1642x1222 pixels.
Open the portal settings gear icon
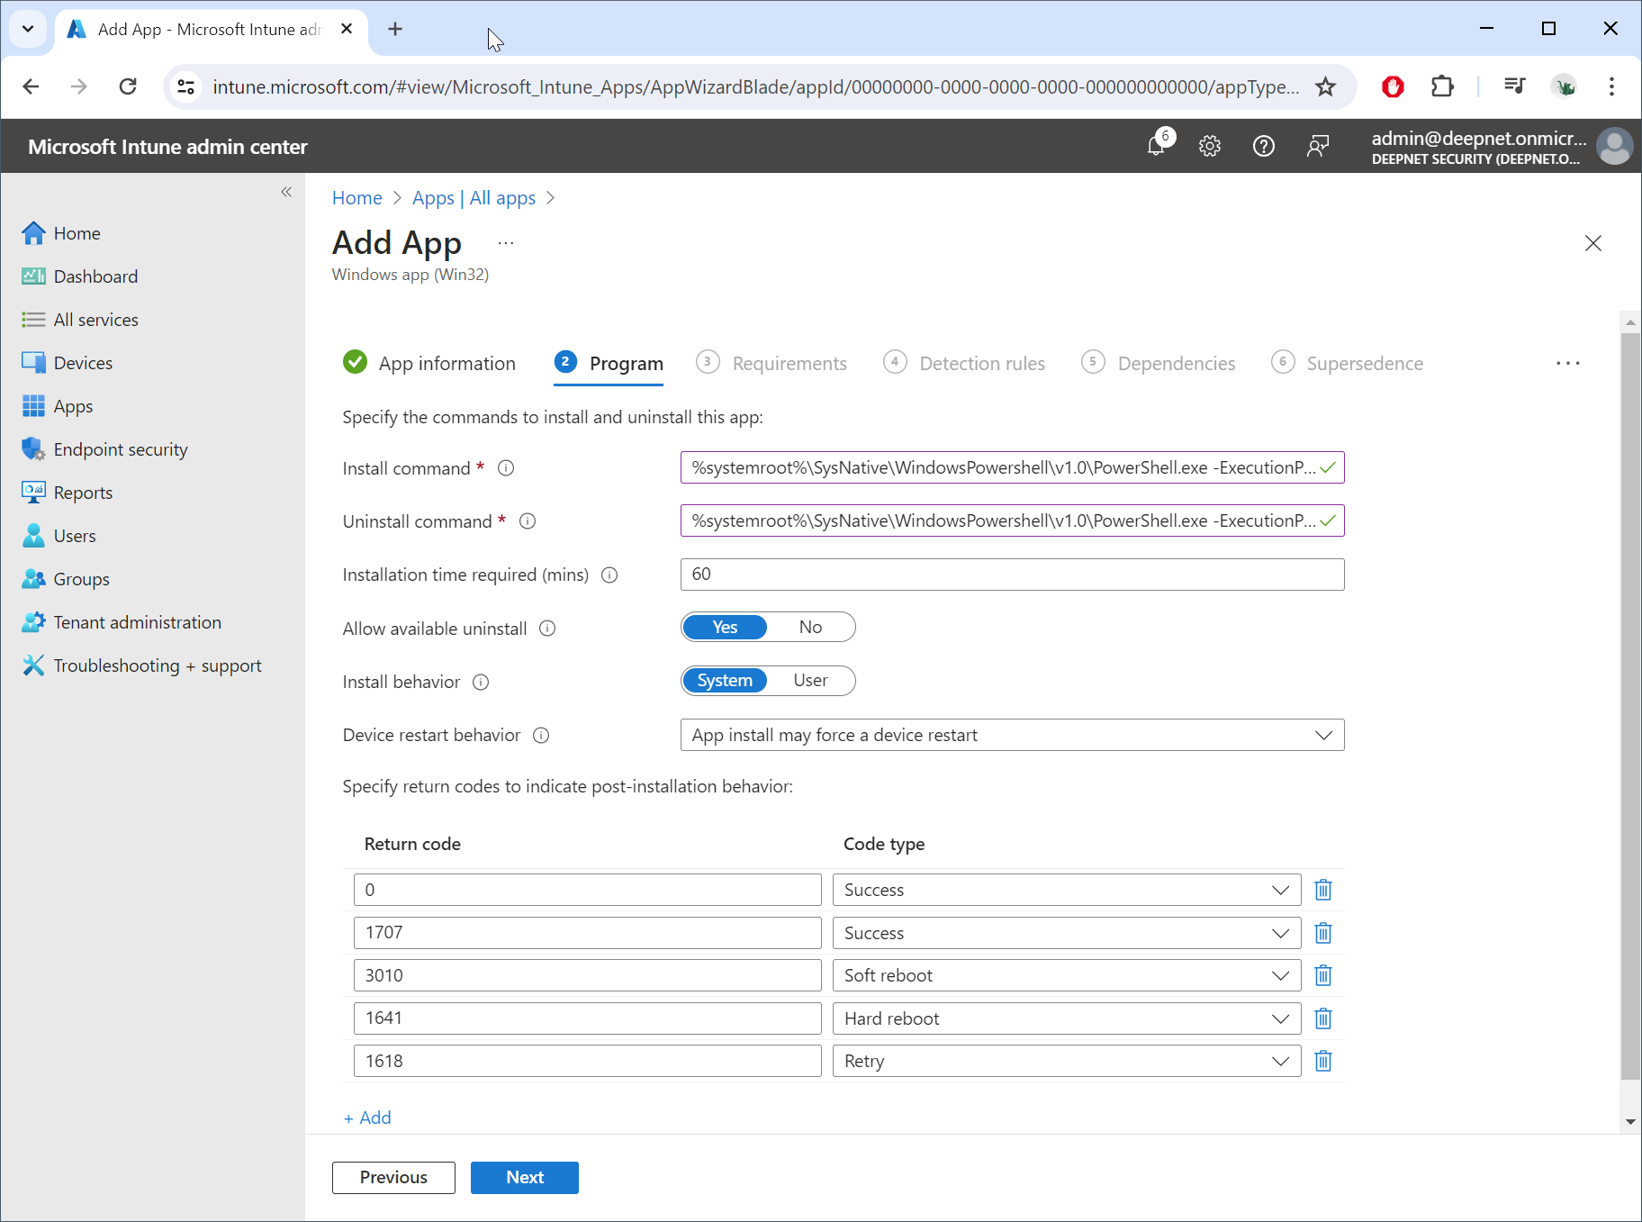point(1210,146)
